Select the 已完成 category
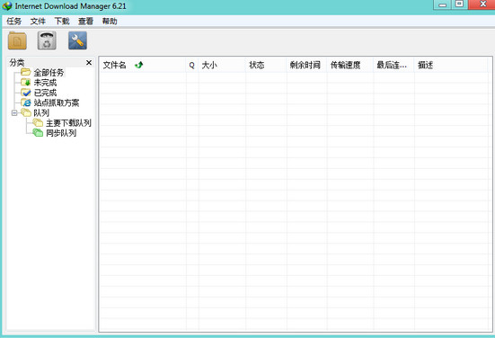This screenshot has width=495, height=338. click(x=45, y=93)
